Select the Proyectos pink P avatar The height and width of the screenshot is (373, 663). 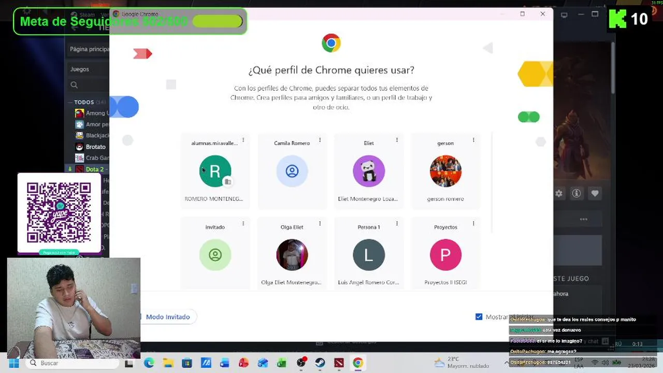[445, 255]
